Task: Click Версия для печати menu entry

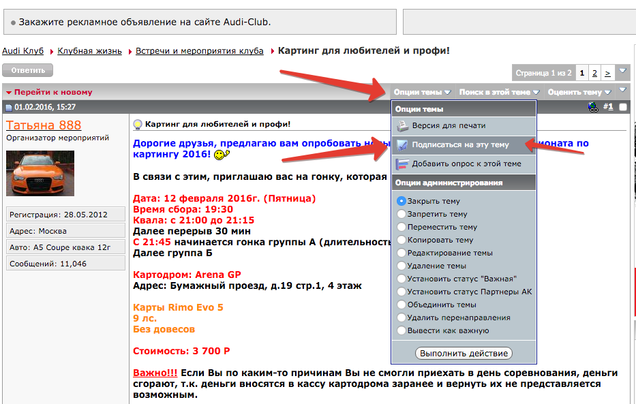Action: coord(464,126)
